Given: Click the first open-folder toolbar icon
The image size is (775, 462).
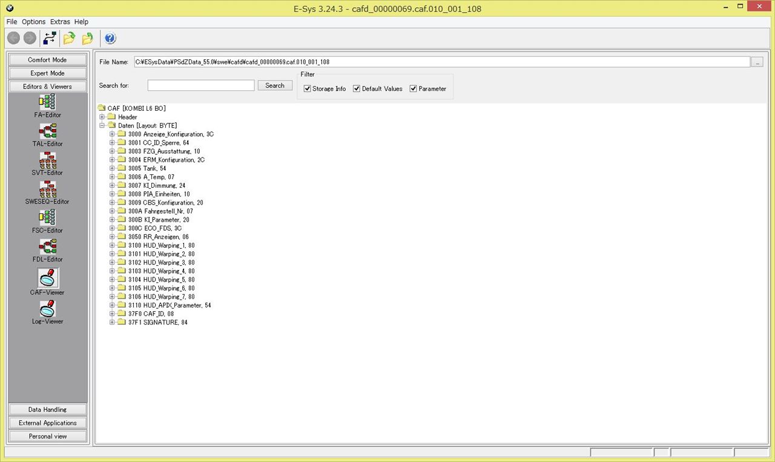Looking at the screenshot, I should coord(69,38).
